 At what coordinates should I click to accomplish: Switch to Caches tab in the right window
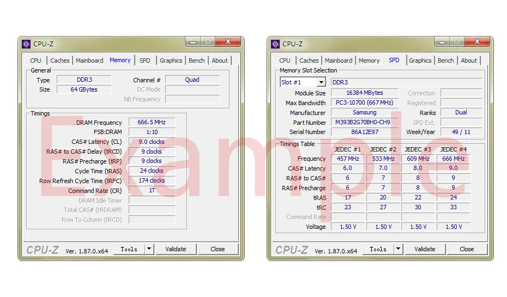coord(309,60)
